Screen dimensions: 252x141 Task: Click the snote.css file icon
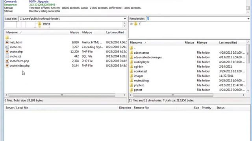(x=7, y=47)
